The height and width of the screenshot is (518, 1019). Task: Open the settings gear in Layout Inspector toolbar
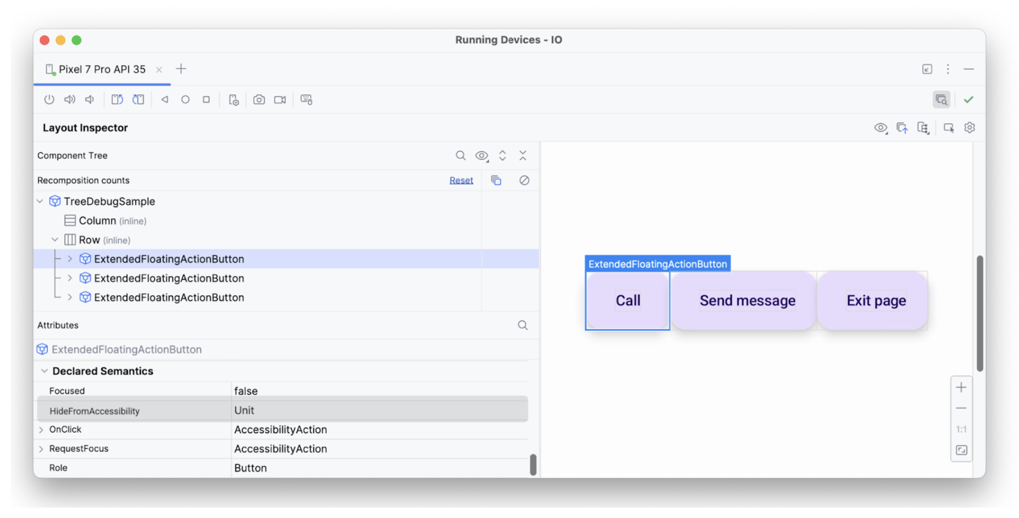pyautogui.click(x=969, y=127)
